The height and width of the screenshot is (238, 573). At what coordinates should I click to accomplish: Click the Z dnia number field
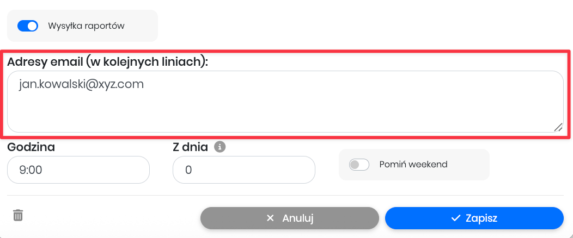(243, 170)
